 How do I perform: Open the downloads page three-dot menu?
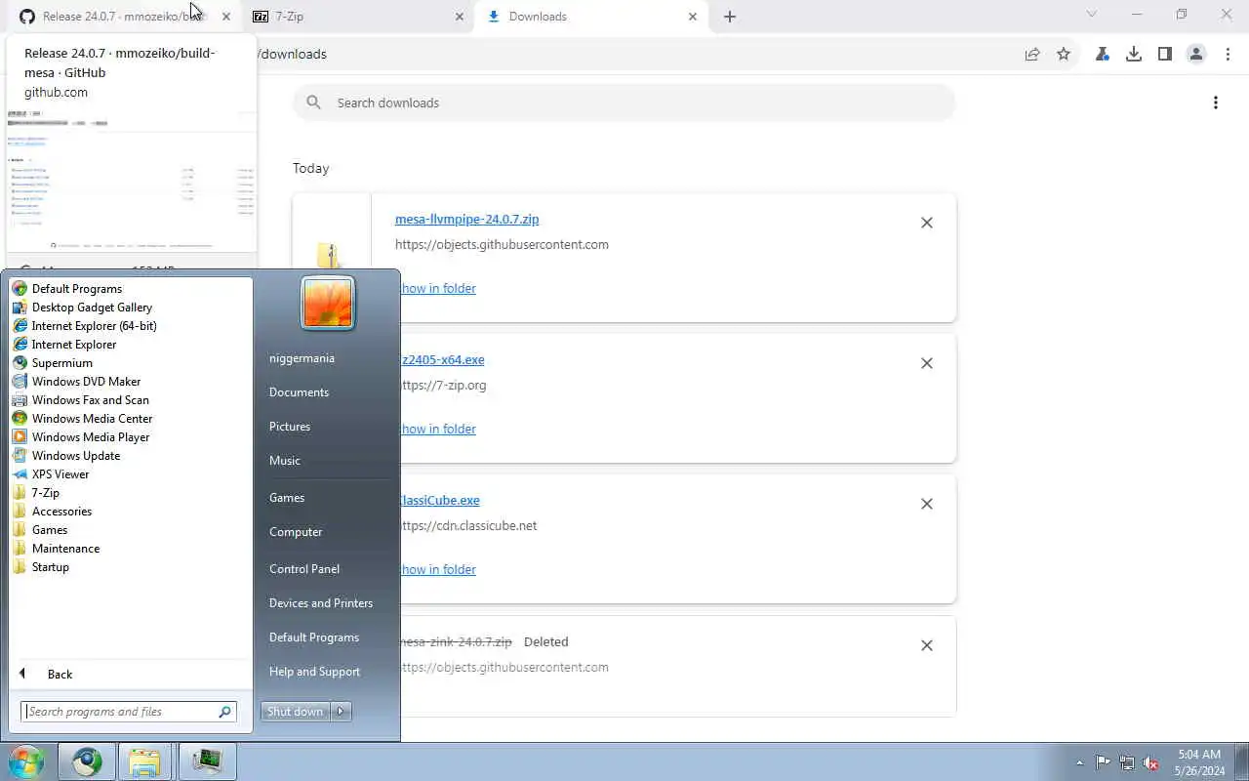(1215, 103)
